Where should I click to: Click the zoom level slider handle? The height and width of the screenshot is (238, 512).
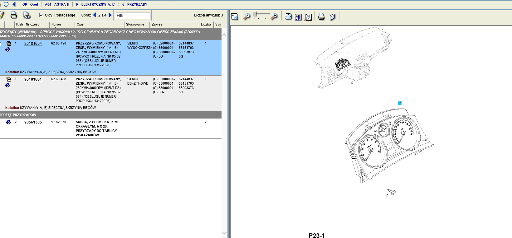point(255,15)
